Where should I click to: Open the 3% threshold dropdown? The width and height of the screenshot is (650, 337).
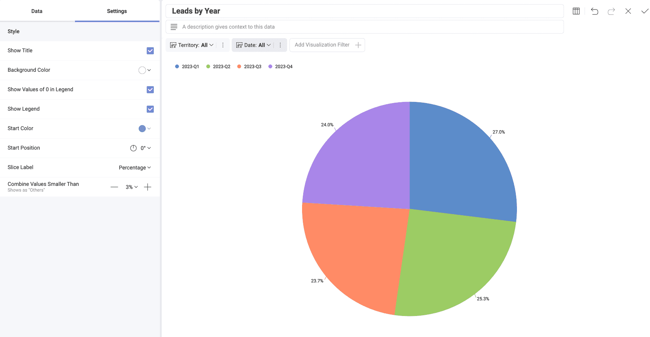pos(132,187)
